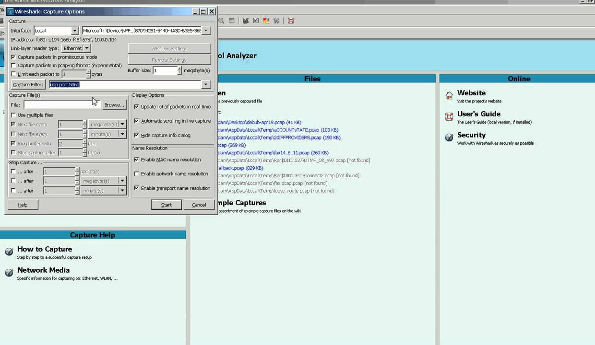Disable MAC name resolution checkbox
595x345 pixels.
click(x=137, y=160)
